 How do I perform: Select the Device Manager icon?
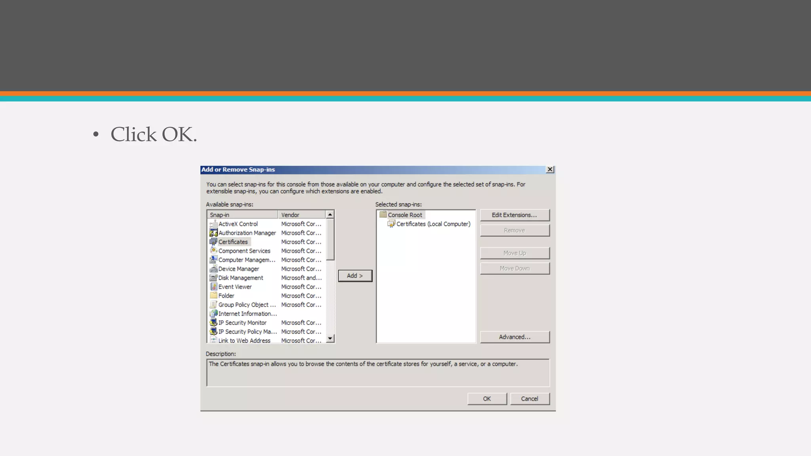[x=213, y=269]
